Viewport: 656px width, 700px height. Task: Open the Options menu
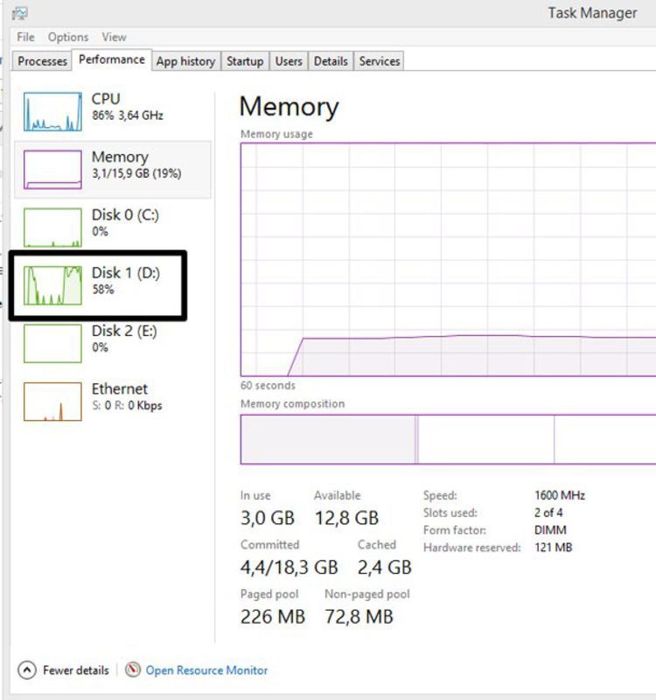68,37
